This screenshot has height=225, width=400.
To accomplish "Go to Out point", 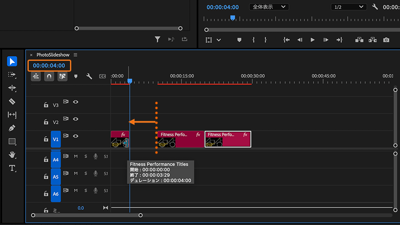I will (x=339, y=40).
